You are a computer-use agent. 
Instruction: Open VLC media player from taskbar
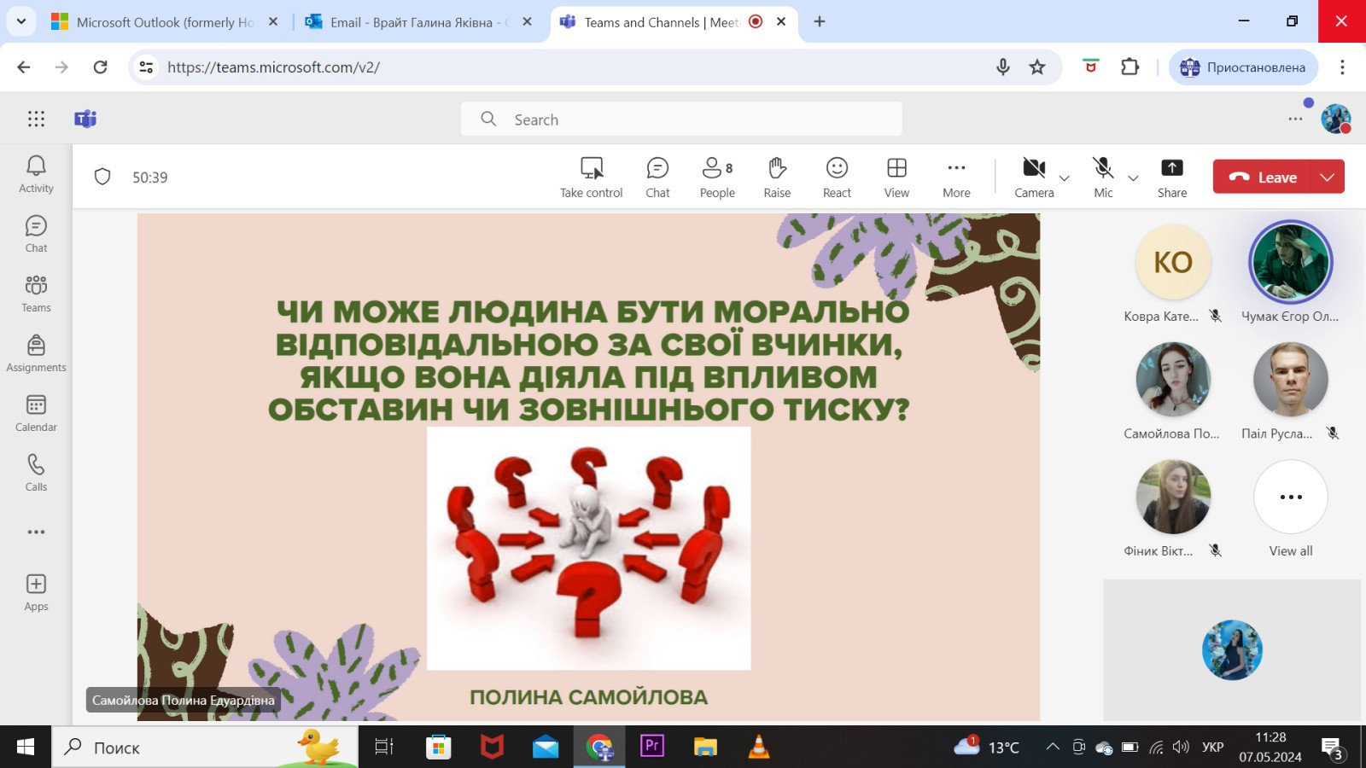point(758,748)
